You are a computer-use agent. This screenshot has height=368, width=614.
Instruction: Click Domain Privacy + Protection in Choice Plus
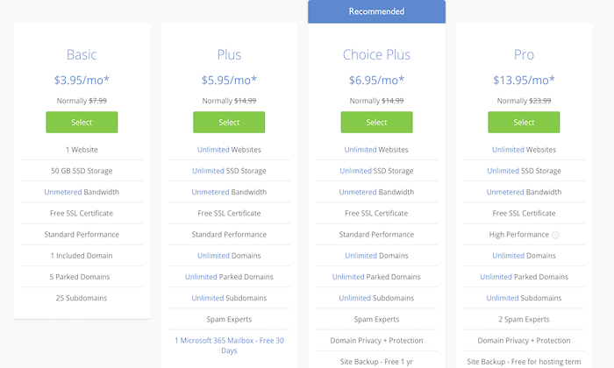pyautogui.click(x=376, y=341)
